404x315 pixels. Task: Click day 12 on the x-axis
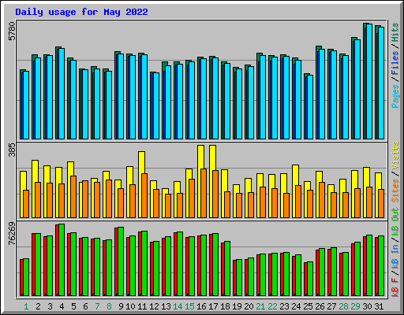click(x=154, y=306)
